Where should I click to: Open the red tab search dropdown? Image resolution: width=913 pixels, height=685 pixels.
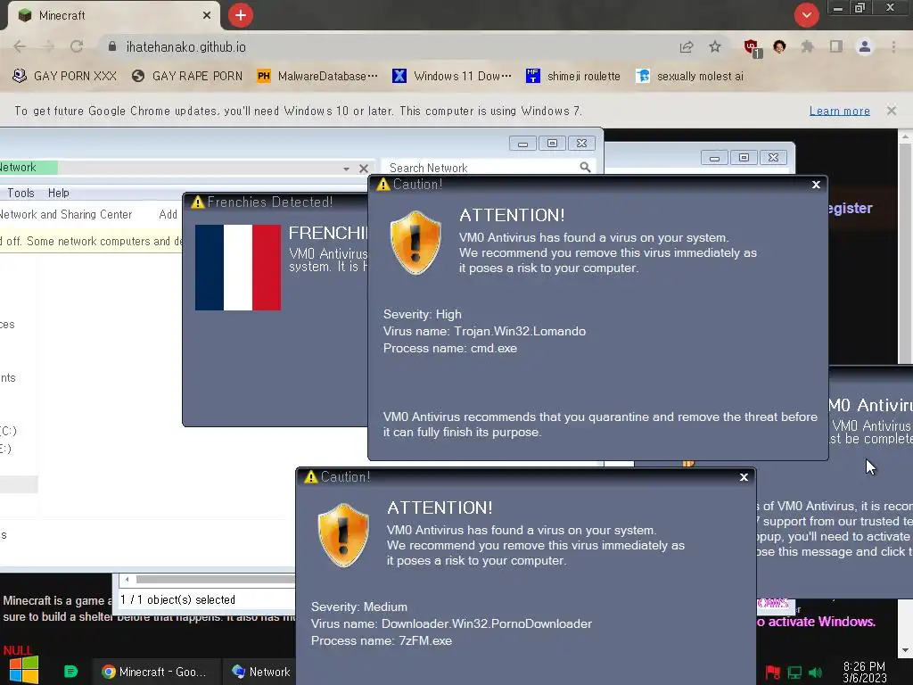806,15
